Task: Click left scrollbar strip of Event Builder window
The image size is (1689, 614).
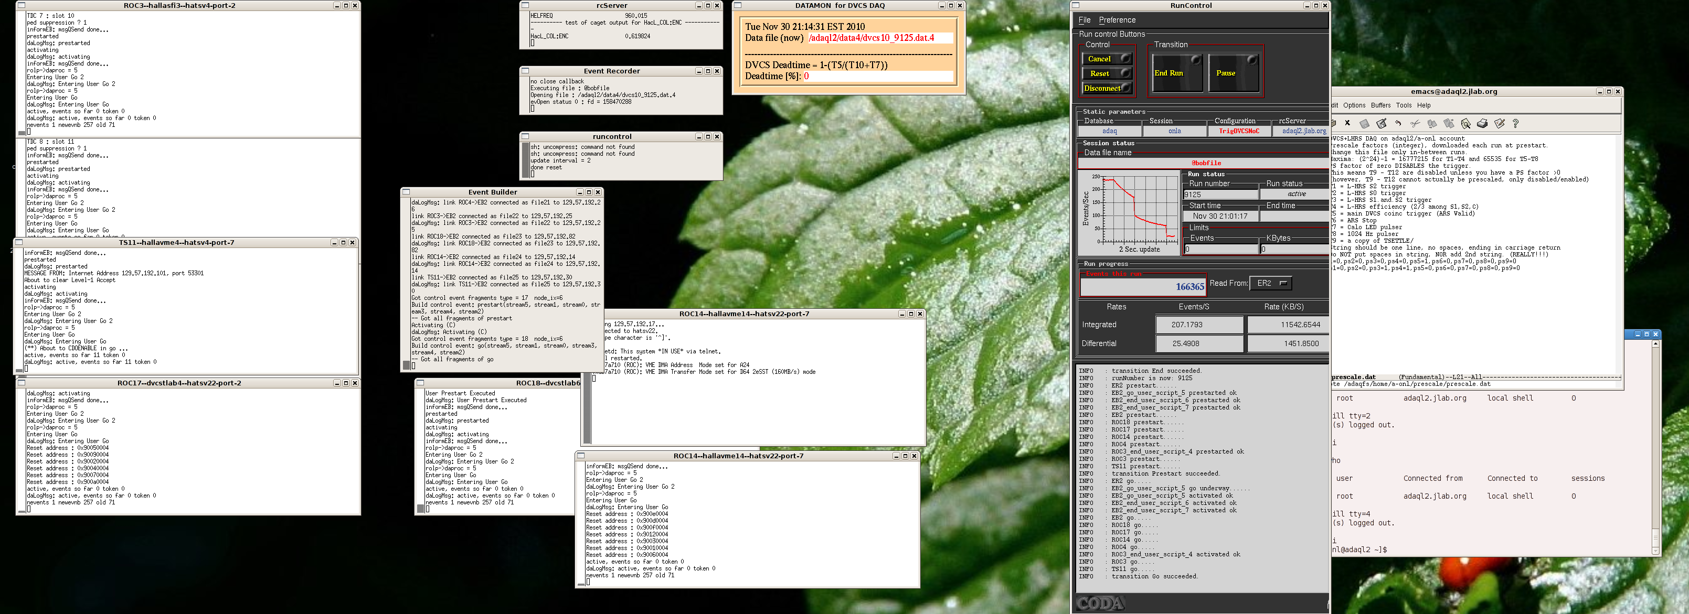Action: [x=406, y=283]
